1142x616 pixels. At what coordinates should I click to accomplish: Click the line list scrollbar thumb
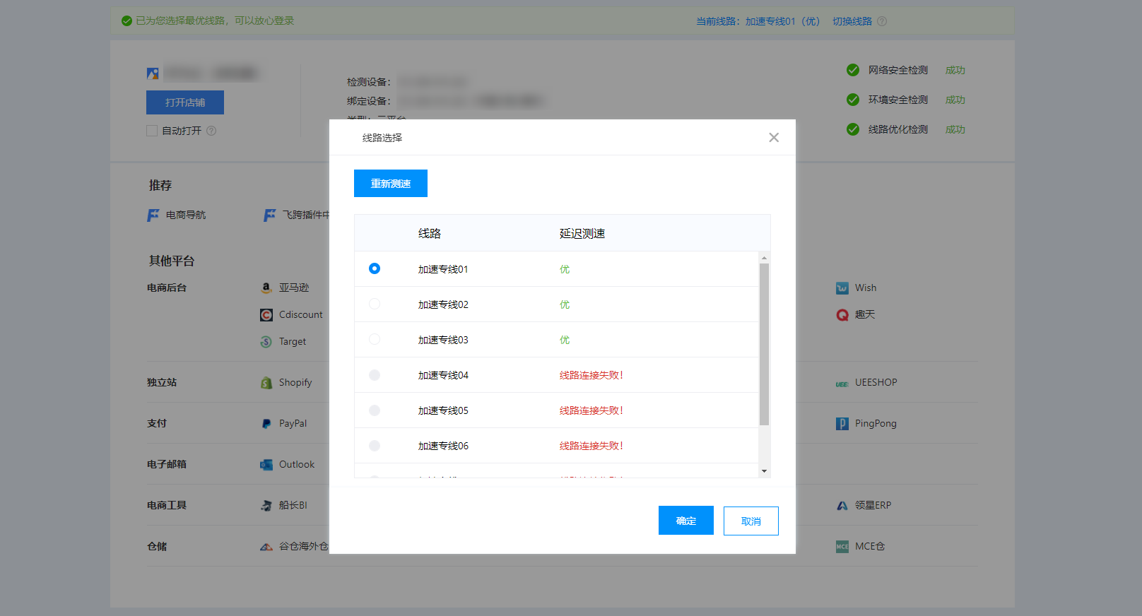pos(764,344)
